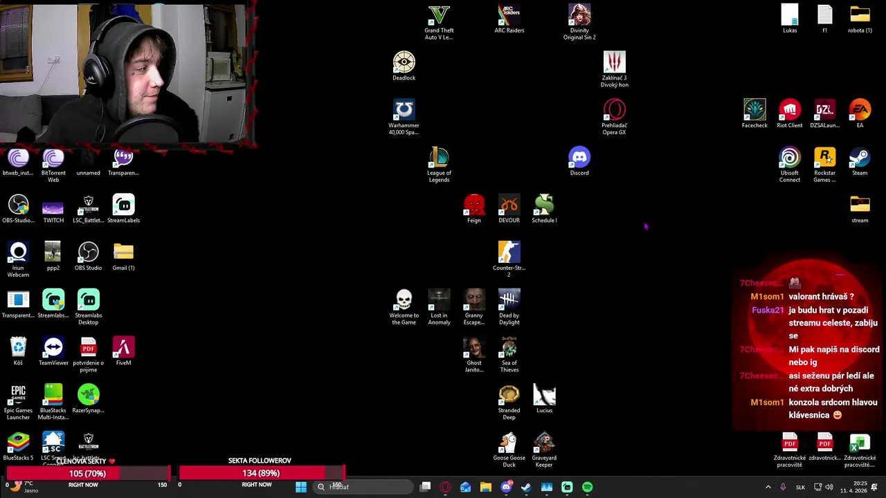The width and height of the screenshot is (886, 498).
Task: Select BitTorrent Web desktop icon
Action: 53,165
